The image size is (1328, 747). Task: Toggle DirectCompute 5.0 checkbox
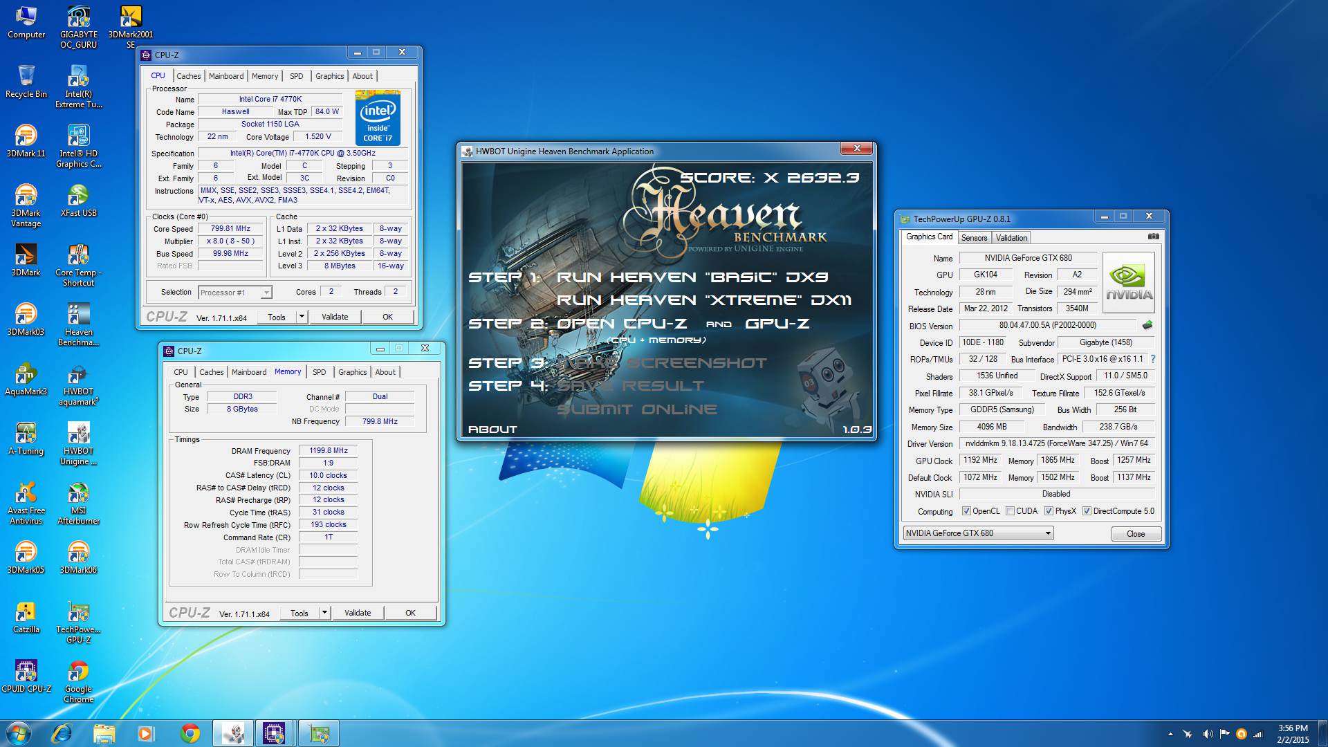pyautogui.click(x=1087, y=511)
